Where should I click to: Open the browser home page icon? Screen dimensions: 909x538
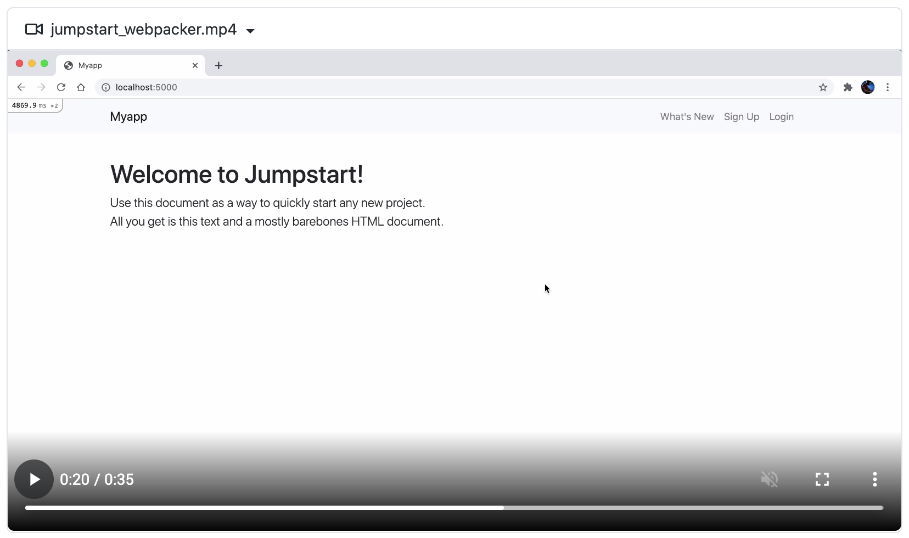[x=81, y=87]
